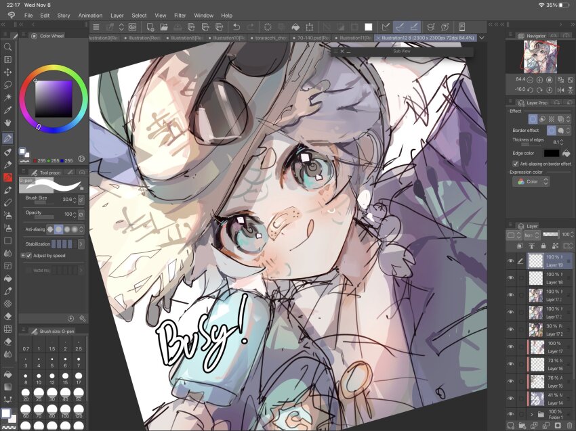
Task: Open the layer blending mode dropdown
Action: 531,235
